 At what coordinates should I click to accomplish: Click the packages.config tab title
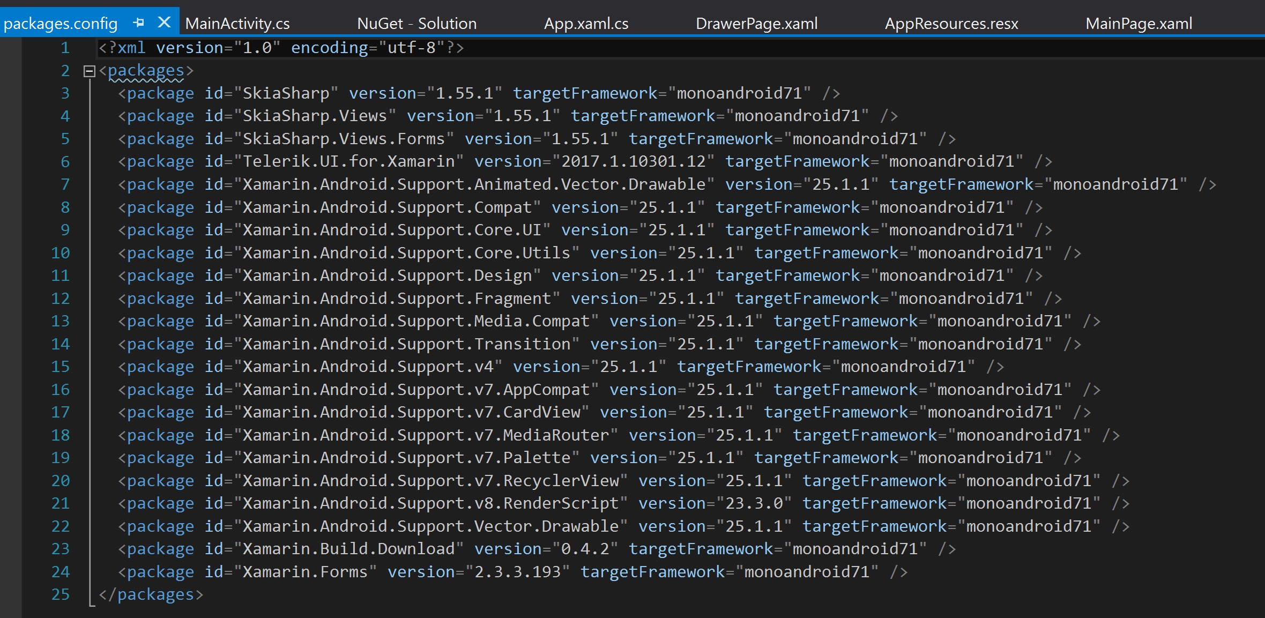[60, 24]
